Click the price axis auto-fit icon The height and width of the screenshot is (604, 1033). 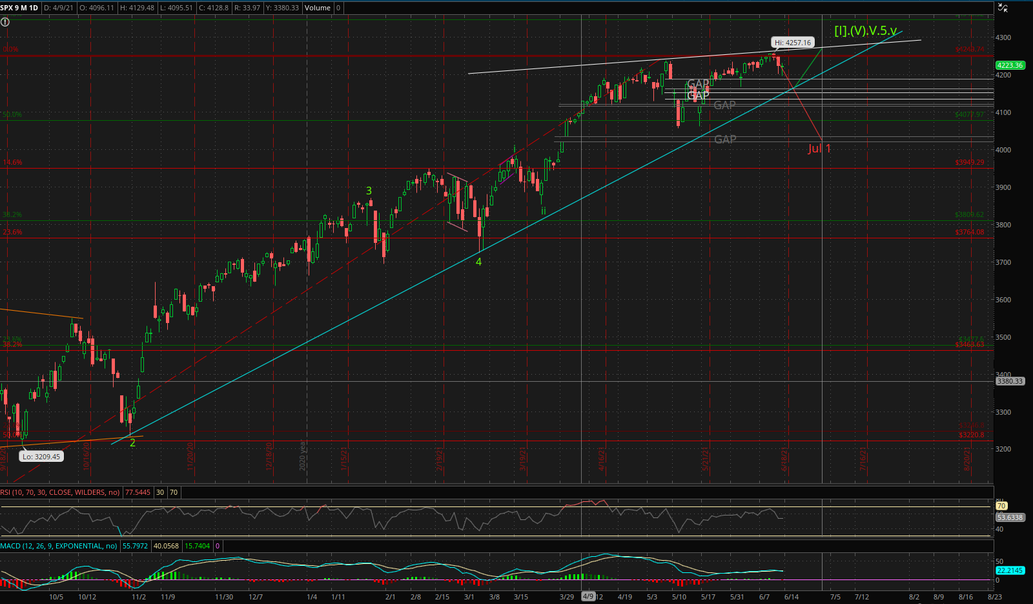pos(1003,8)
